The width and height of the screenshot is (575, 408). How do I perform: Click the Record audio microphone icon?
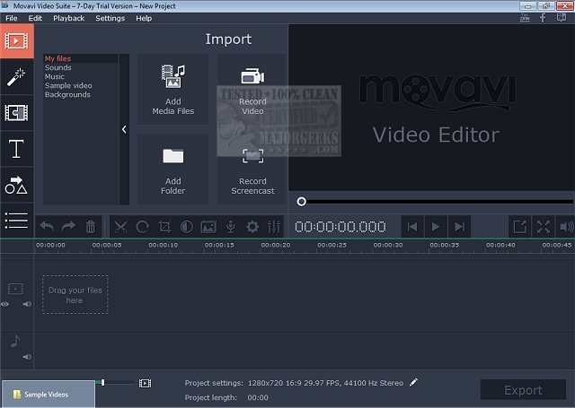(x=230, y=227)
